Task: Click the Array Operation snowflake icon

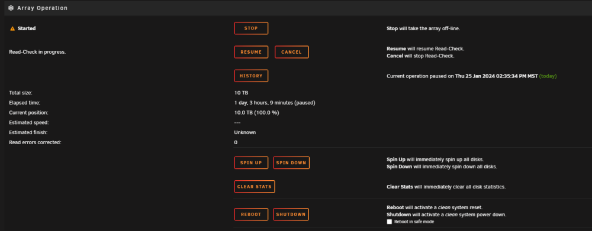Action: click(11, 8)
